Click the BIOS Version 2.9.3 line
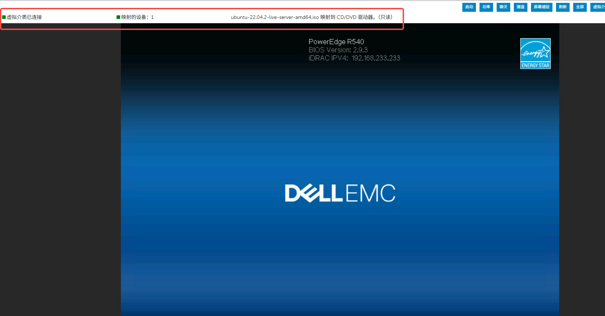605x316 pixels. 338,50
